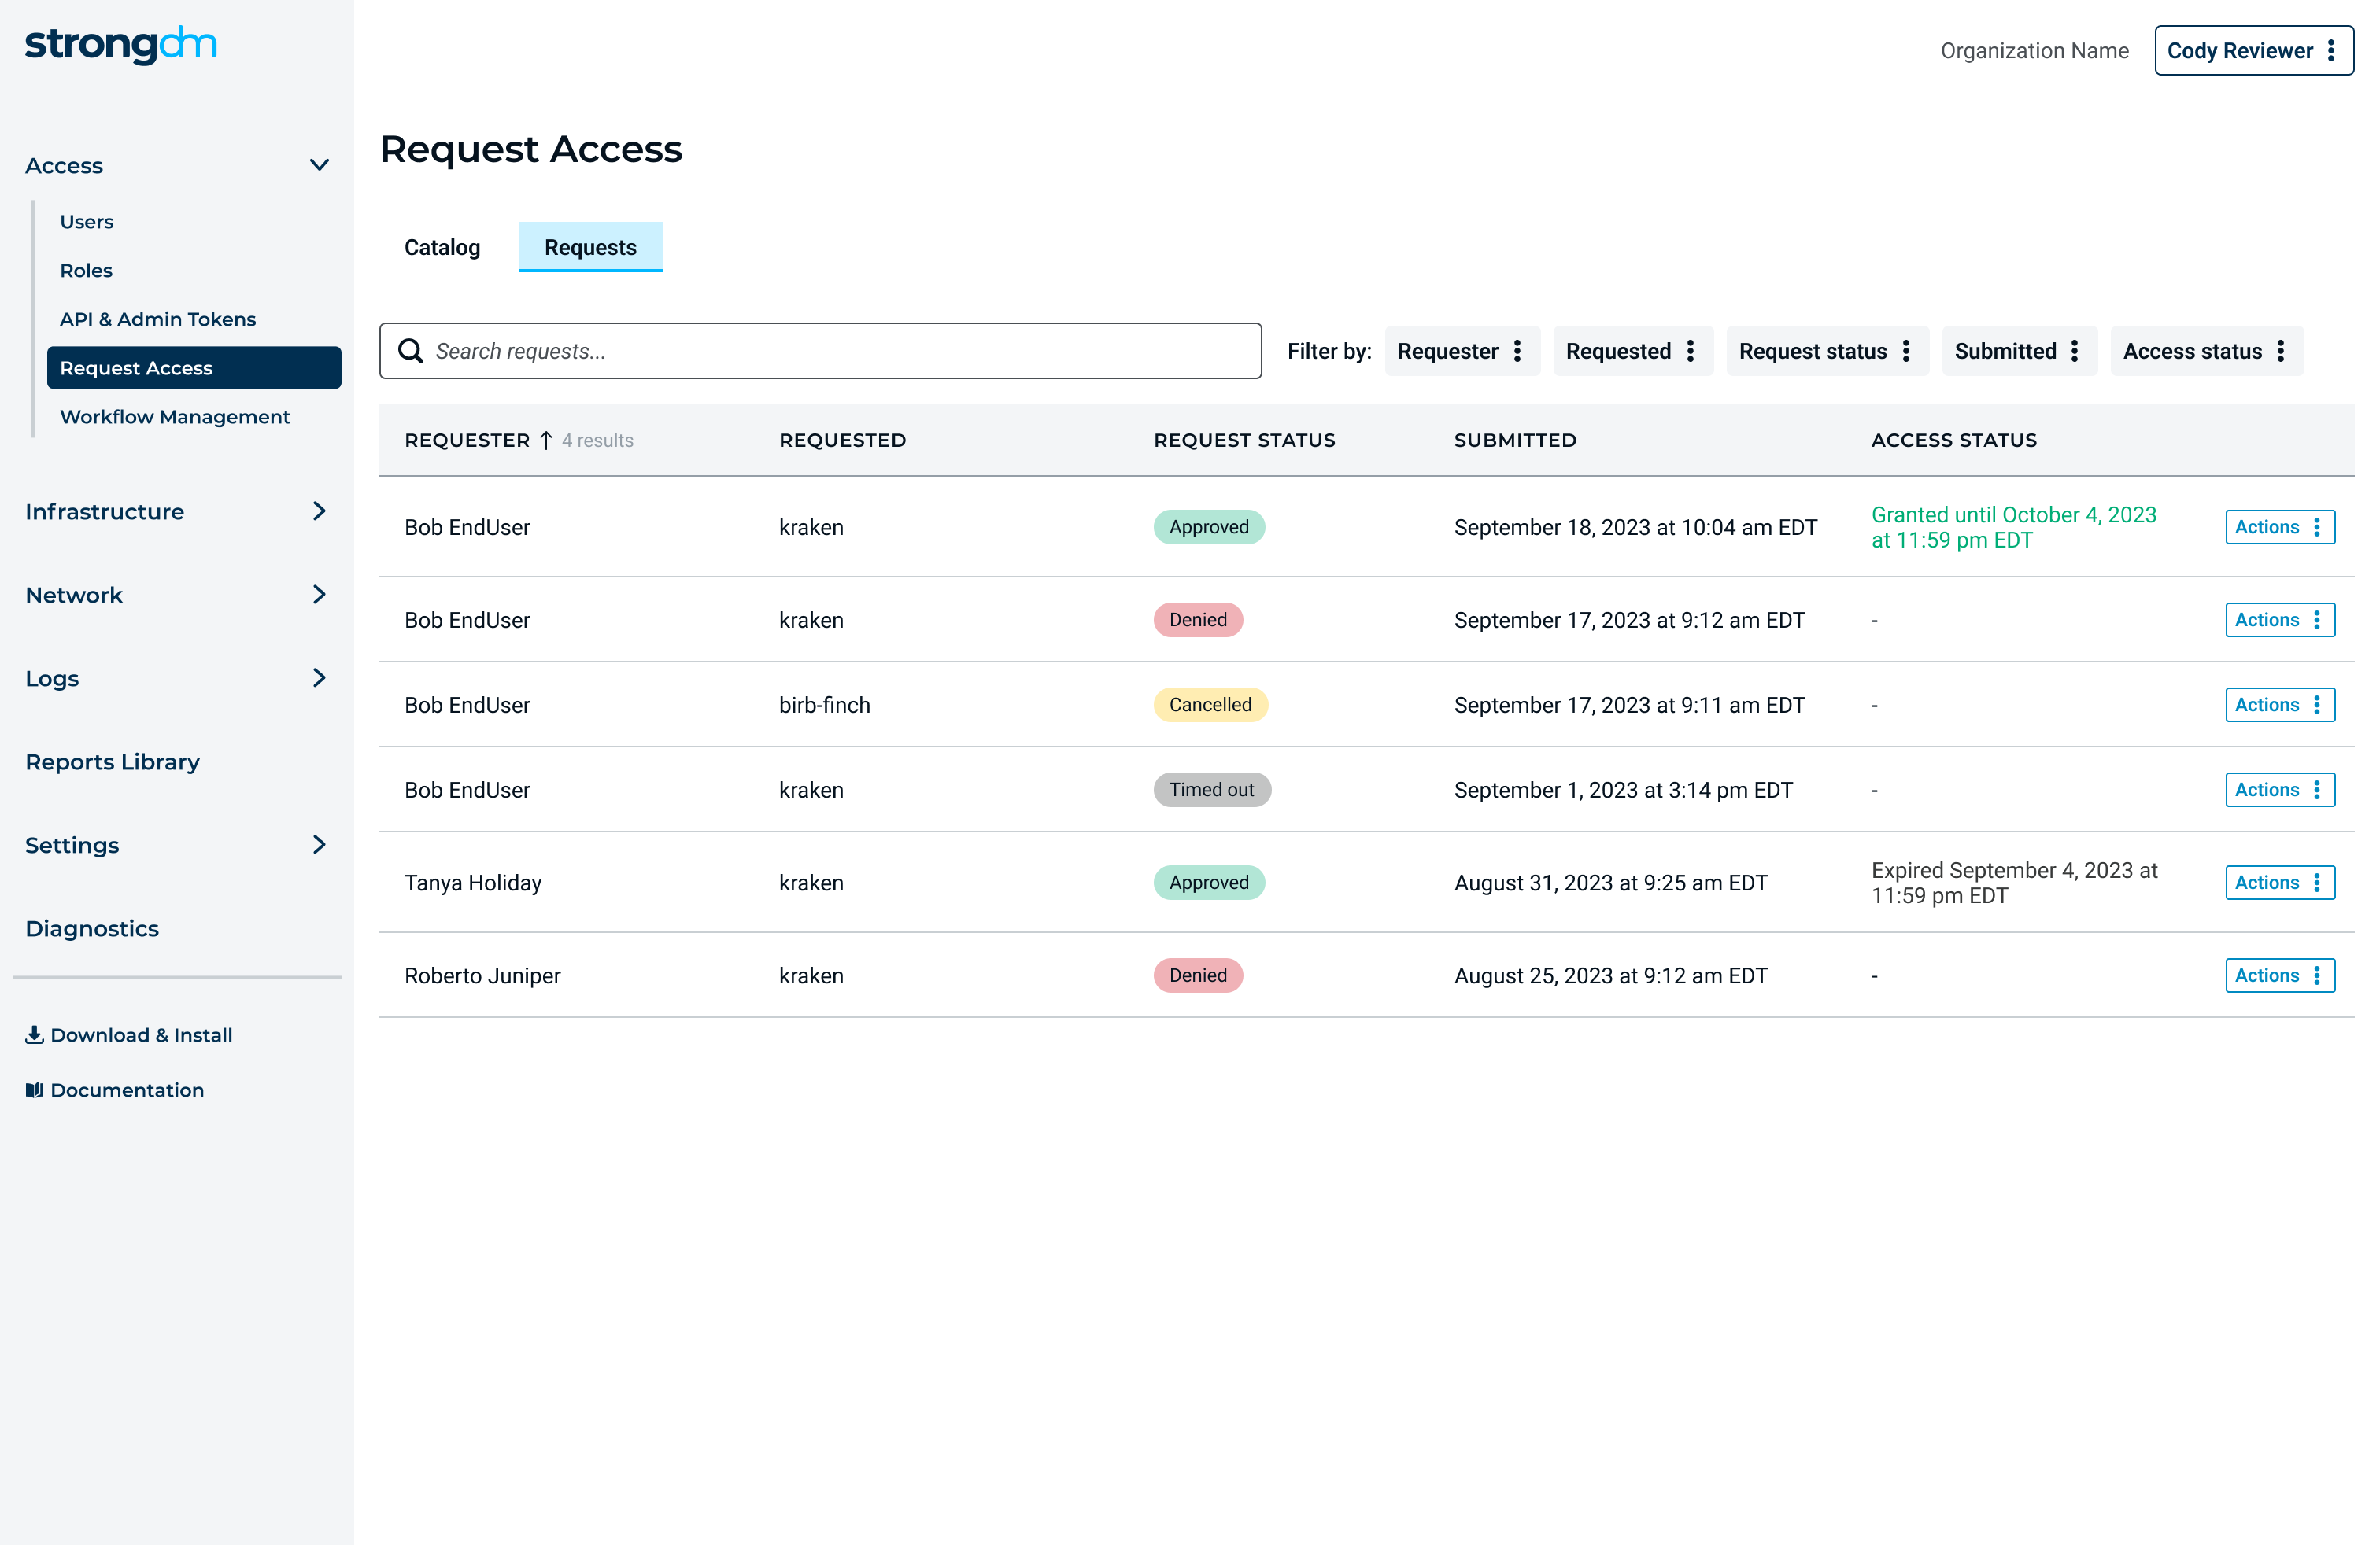2380x1545 pixels.
Task: Click 'August 25, 2023 at 9:12 am EDT'
Action: click(x=1610, y=975)
